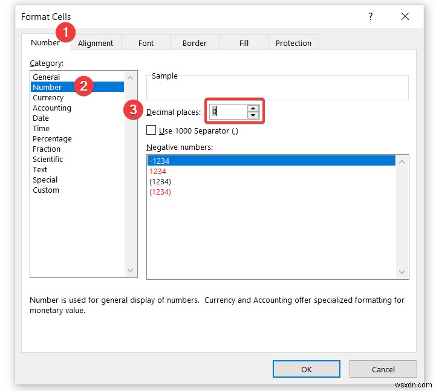Viewport: 439px width, 391px height.
Task: Select the Special category
Action: [77, 179]
